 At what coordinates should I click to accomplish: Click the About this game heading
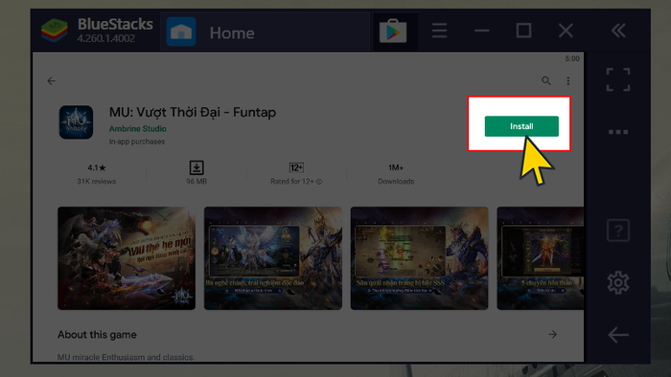(97, 335)
